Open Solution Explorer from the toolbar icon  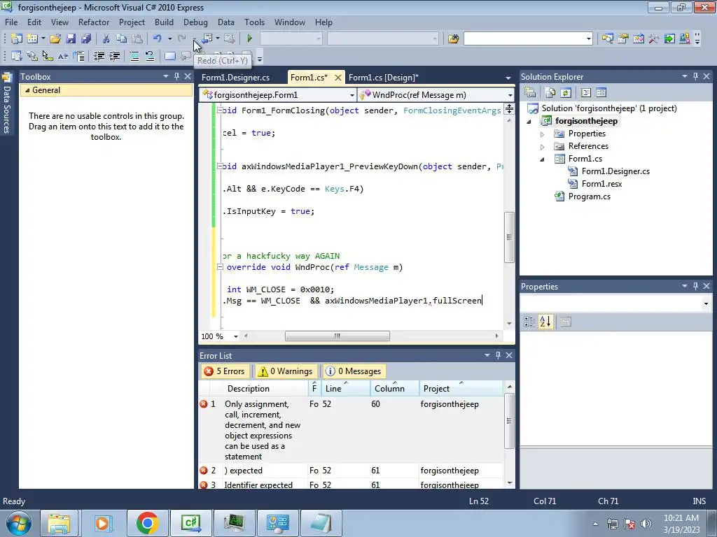(607, 39)
